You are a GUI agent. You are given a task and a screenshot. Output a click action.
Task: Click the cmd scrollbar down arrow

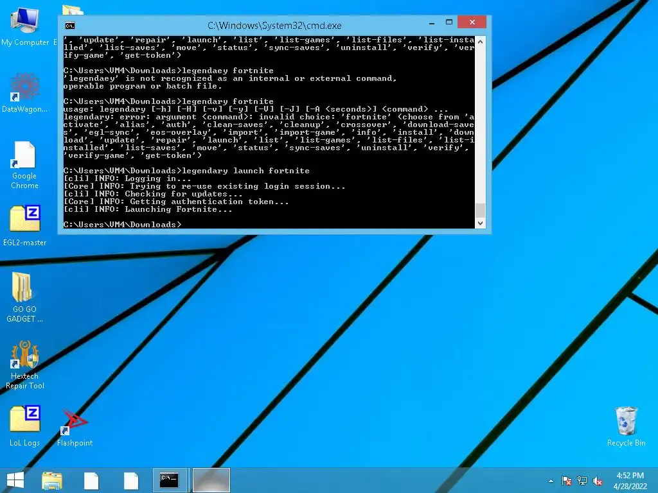[481, 223]
